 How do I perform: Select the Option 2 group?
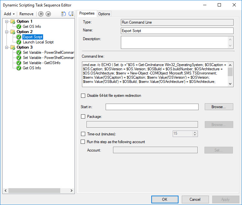pyautogui.click(x=25, y=32)
